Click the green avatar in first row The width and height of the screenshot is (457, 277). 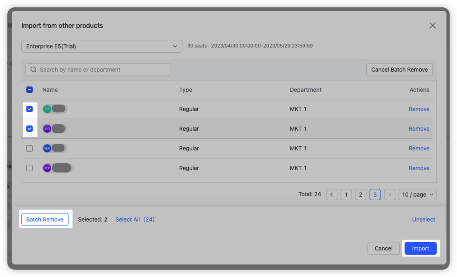click(x=47, y=109)
